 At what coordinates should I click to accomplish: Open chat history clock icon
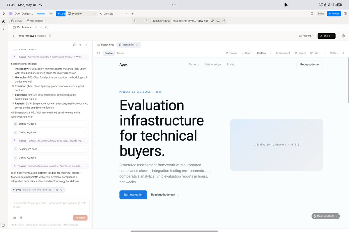click(x=74, y=45)
